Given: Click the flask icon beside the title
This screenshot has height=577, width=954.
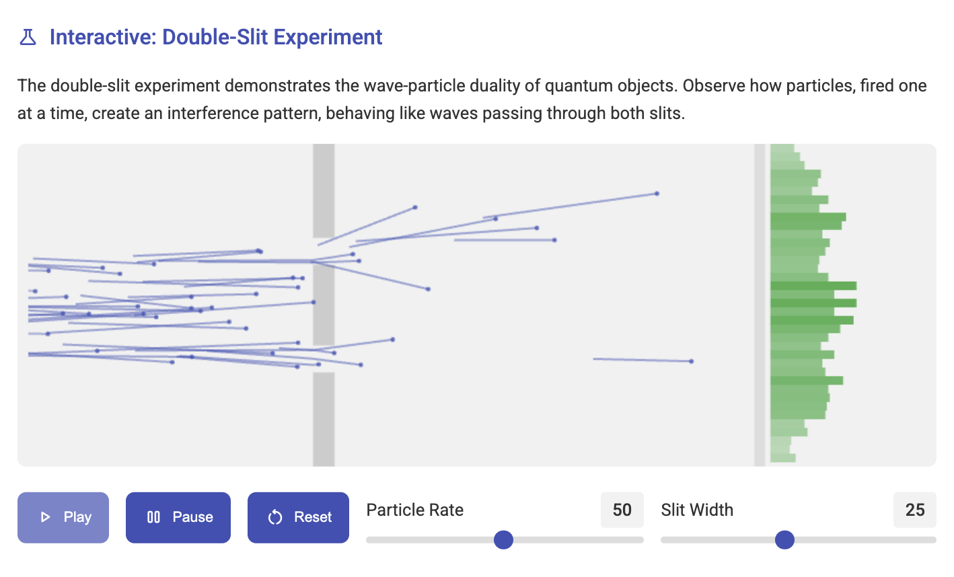Looking at the screenshot, I should point(28,37).
